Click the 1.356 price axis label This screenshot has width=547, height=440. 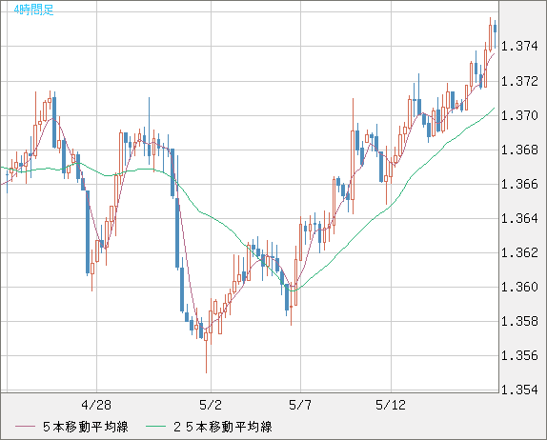point(519,355)
